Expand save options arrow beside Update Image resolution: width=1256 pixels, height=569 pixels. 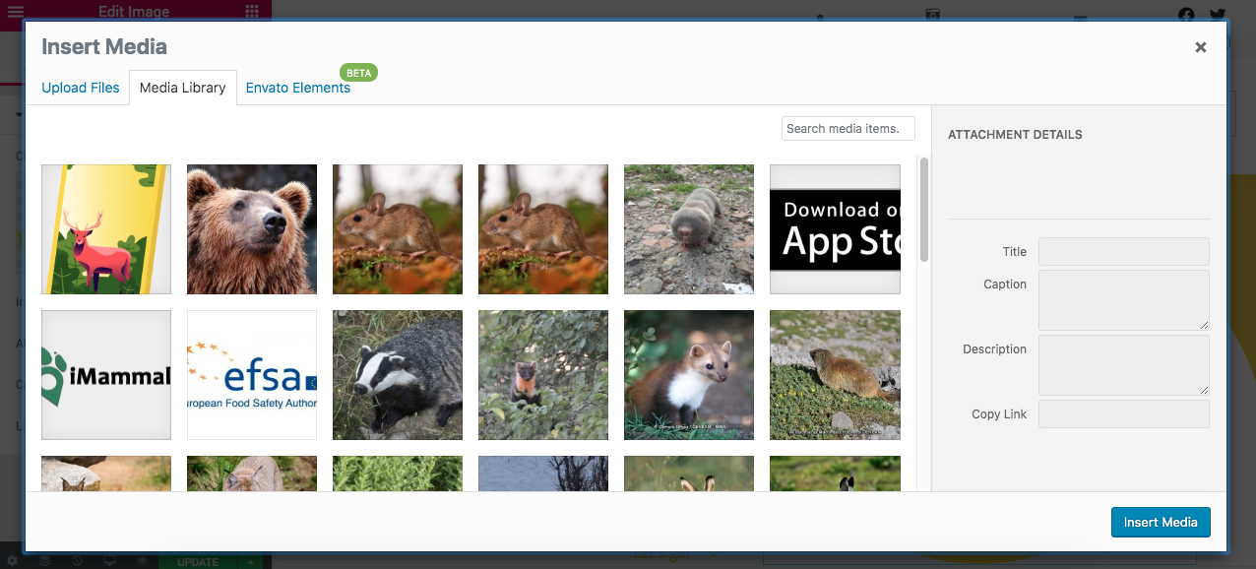click(x=251, y=562)
